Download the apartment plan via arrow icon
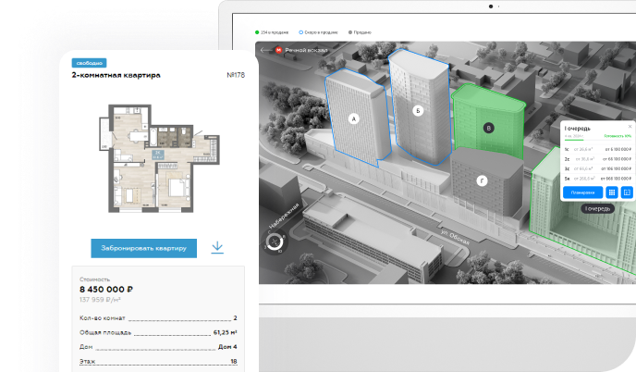The height and width of the screenshot is (372, 636). pyautogui.click(x=217, y=248)
